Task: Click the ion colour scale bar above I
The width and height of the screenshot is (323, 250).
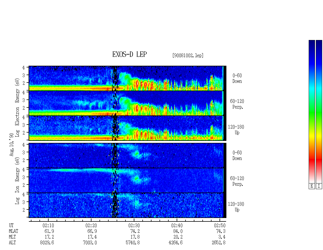Action: [x=319, y=111]
